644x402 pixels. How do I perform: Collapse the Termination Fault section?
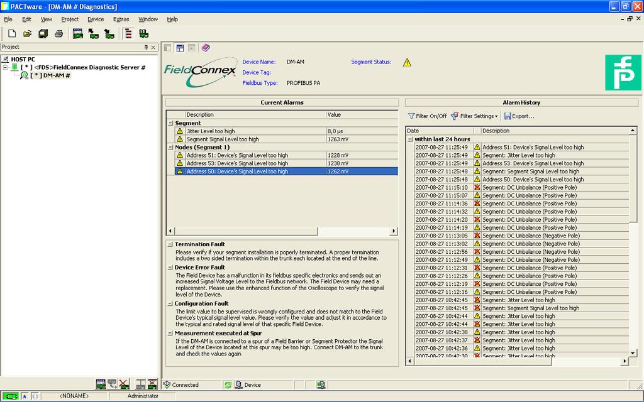(170, 244)
